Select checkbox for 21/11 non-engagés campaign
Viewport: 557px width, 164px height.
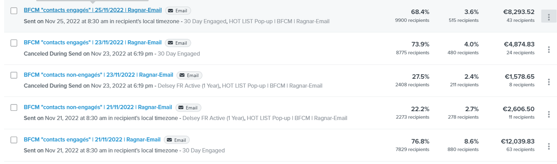[14, 107]
